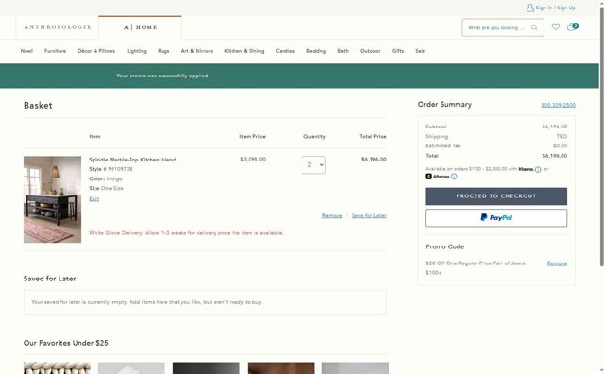
Task: Click Our Favorites Under $25 heading
Action: (x=66, y=343)
